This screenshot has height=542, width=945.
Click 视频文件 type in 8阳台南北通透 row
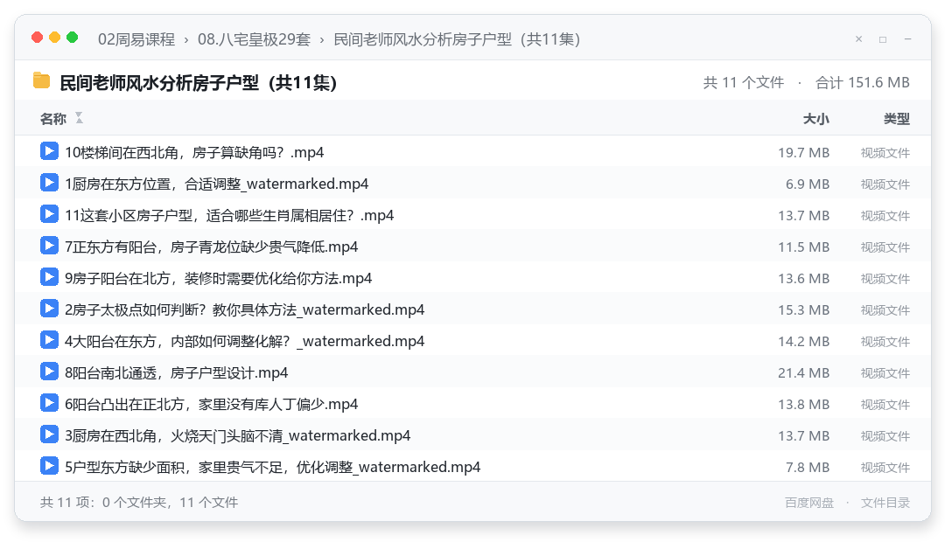click(x=885, y=372)
